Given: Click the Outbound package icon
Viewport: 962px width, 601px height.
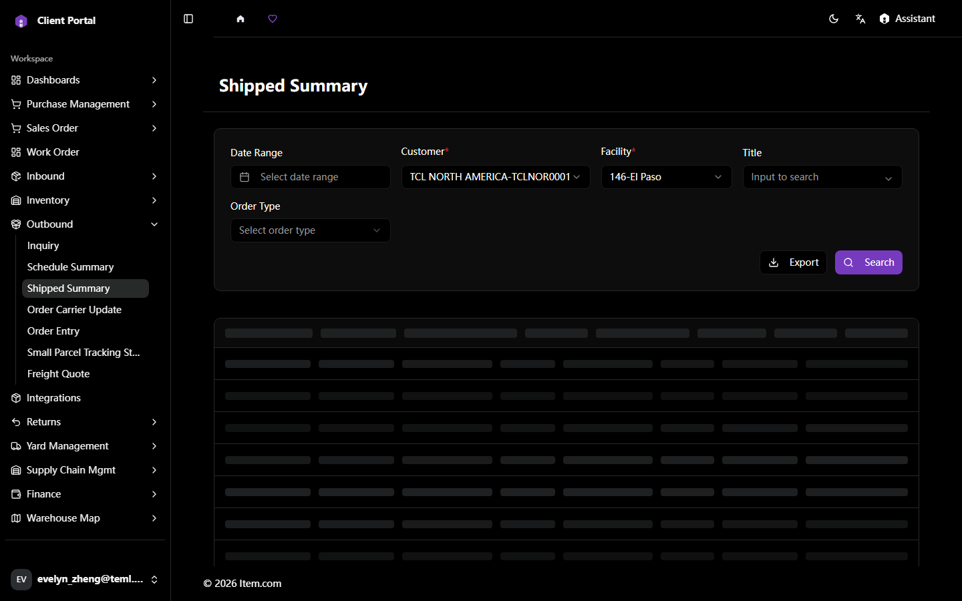Looking at the screenshot, I should tap(16, 224).
